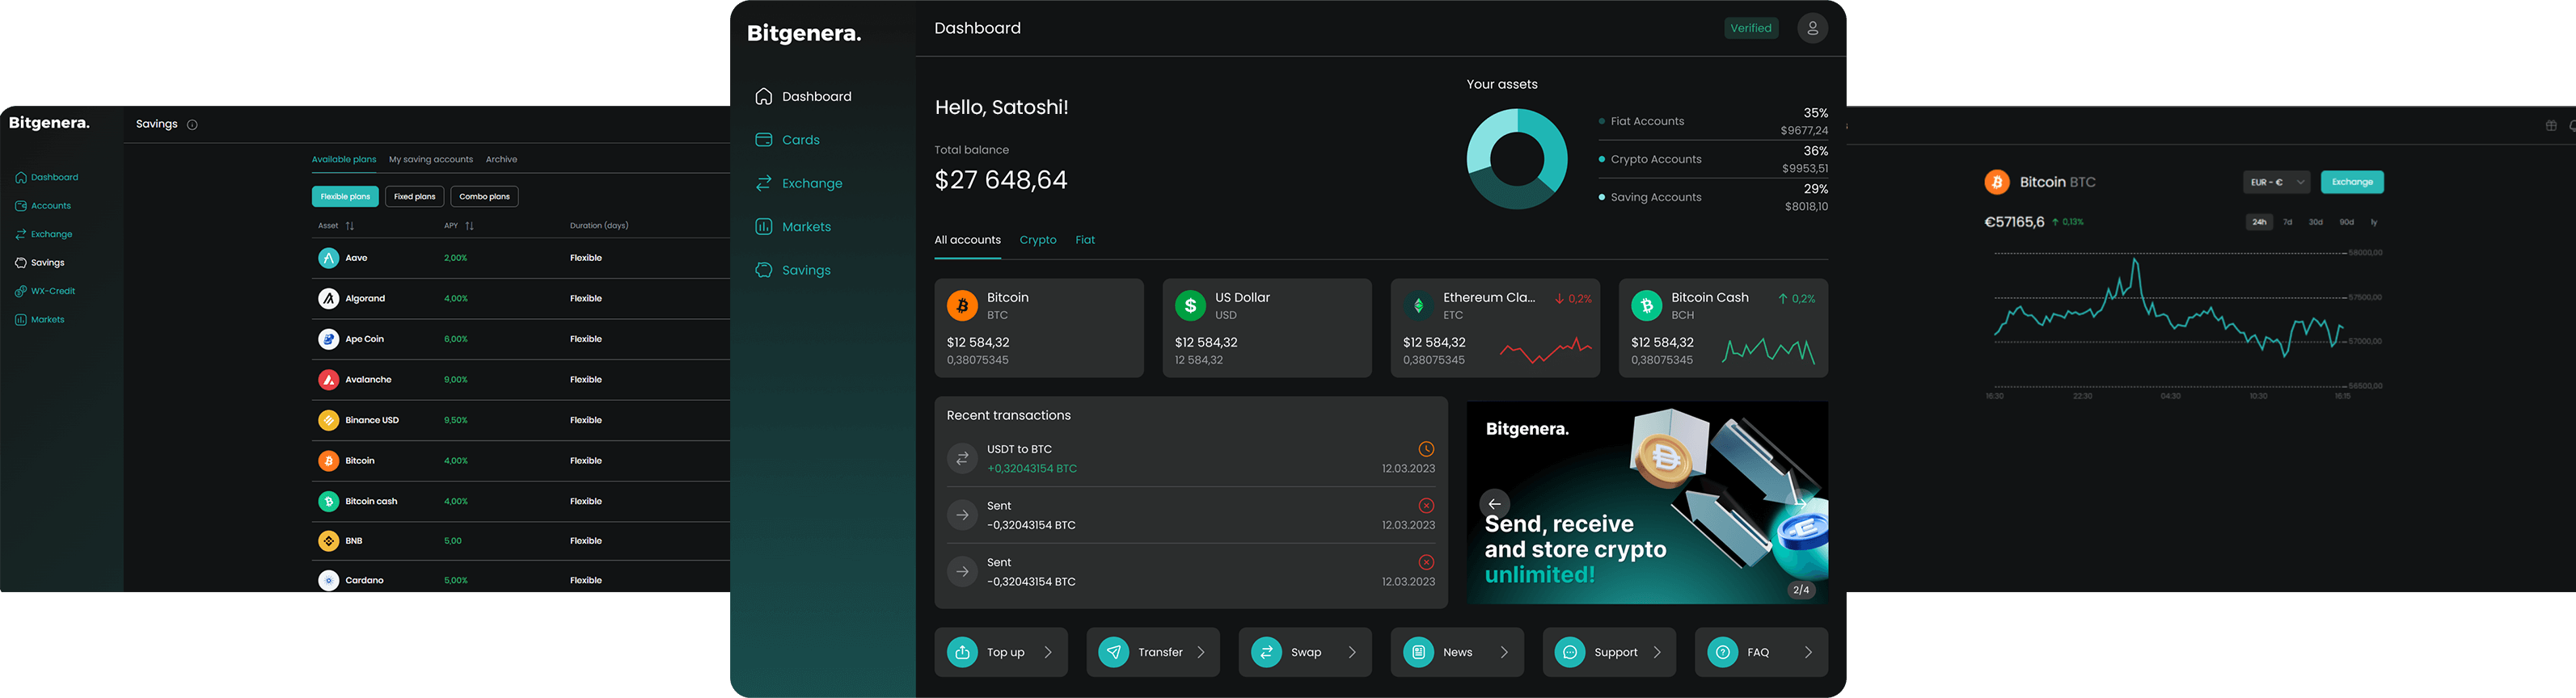Sort savings plans by APY
This screenshot has width=2576, height=698.
(x=459, y=225)
